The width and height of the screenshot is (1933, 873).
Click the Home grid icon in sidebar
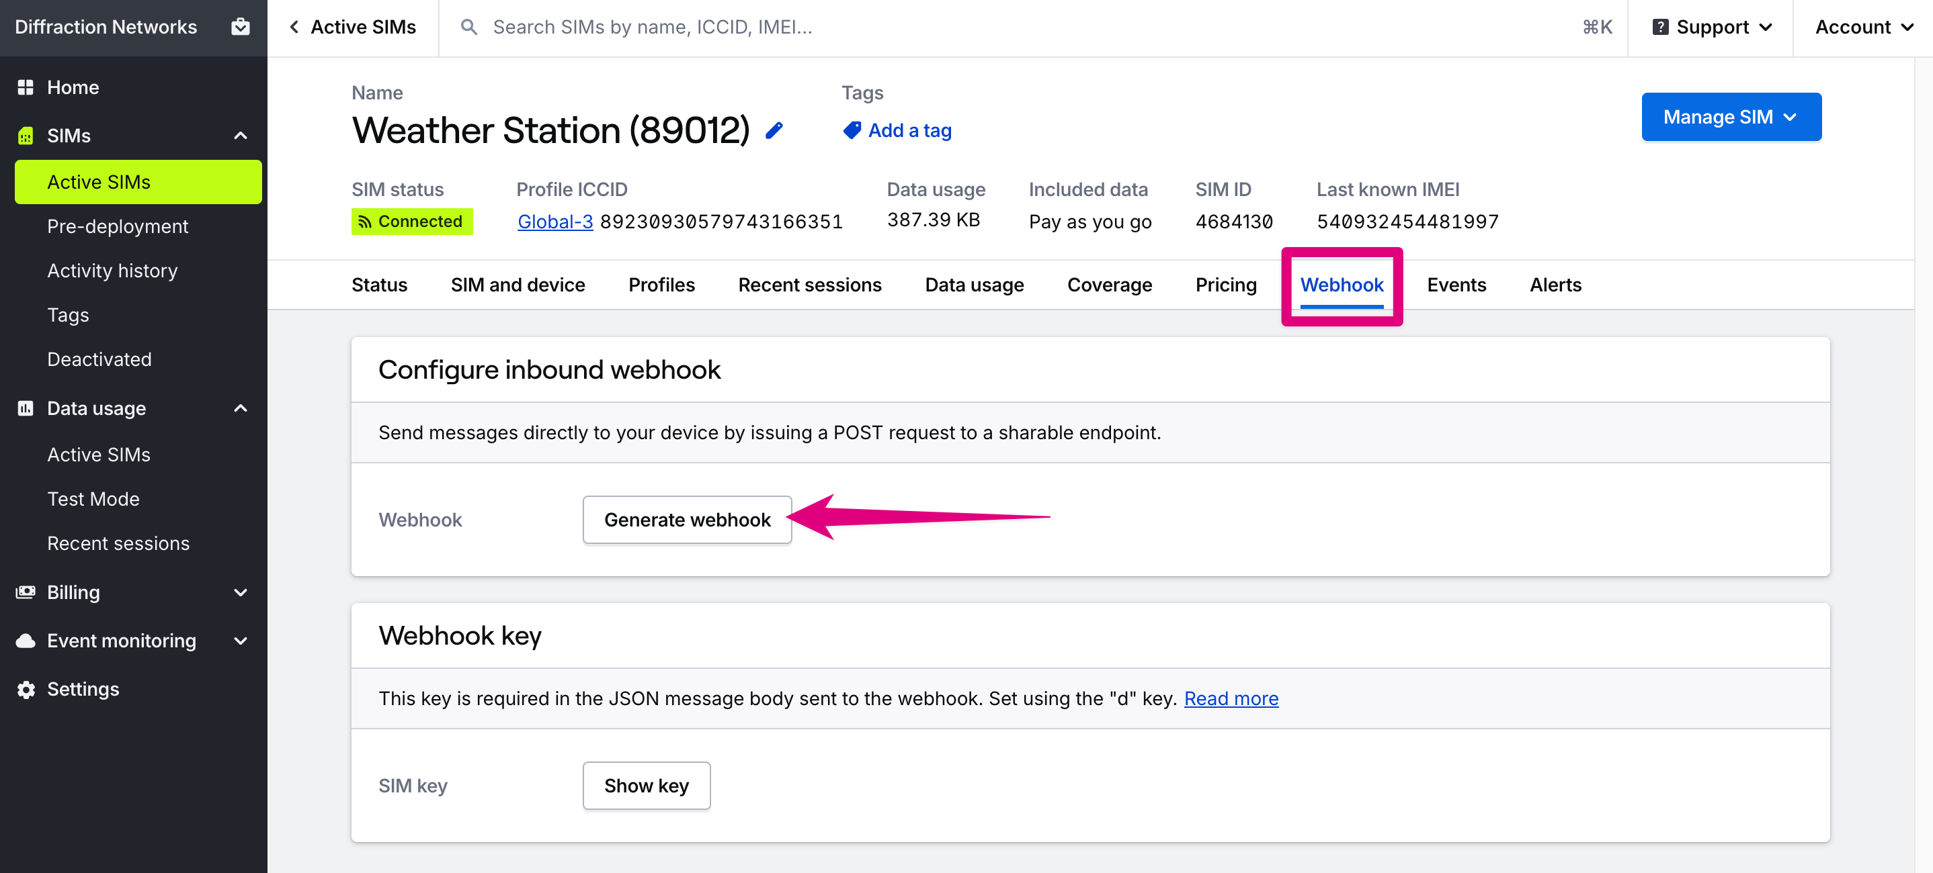[x=26, y=87]
